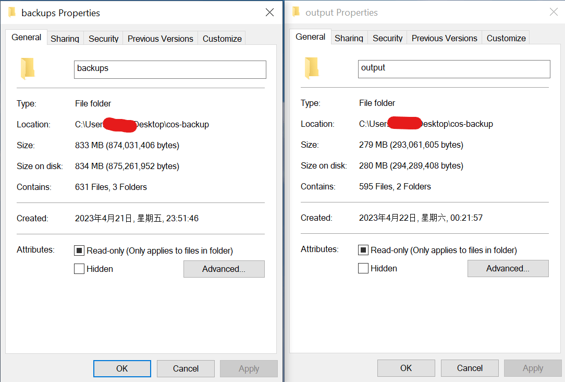
Task: Close the output Properties dialog
Action: click(x=554, y=12)
